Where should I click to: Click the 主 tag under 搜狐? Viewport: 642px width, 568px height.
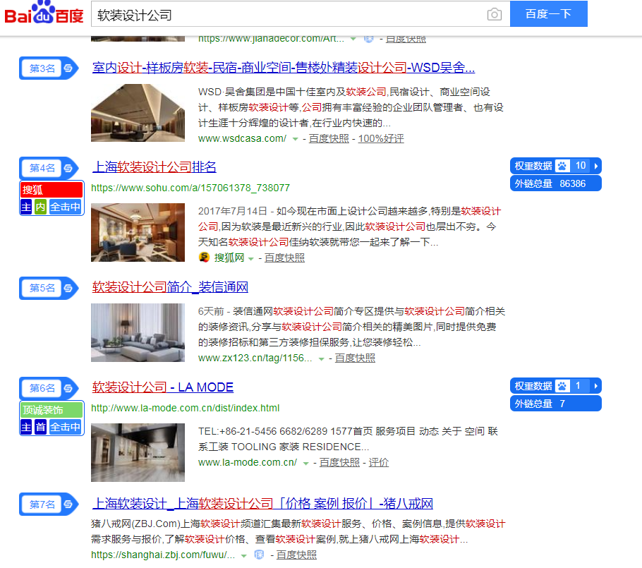coord(26,207)
